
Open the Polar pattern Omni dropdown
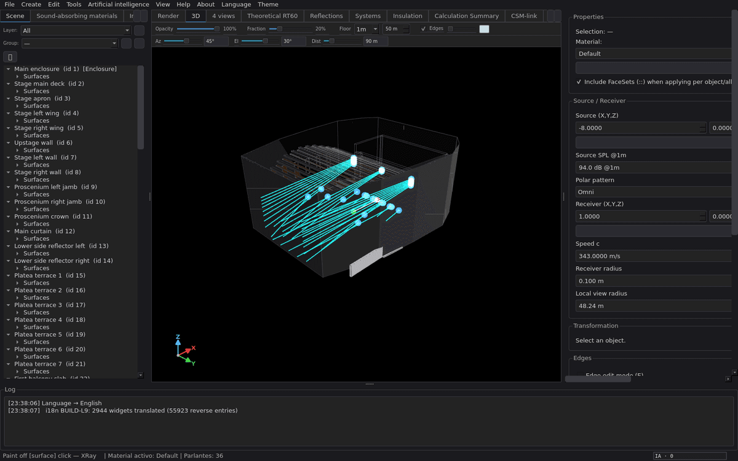pos(653,192)
